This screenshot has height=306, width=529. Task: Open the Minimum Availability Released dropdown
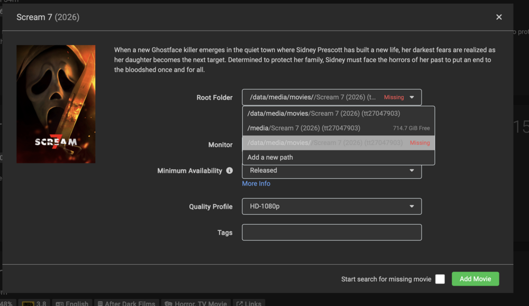[x=332, y=171]
